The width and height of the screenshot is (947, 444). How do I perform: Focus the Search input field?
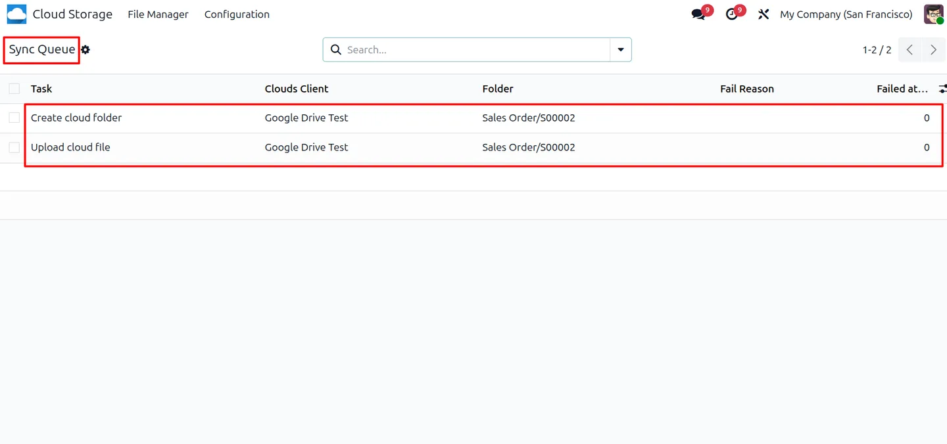(x=477, y=50)
